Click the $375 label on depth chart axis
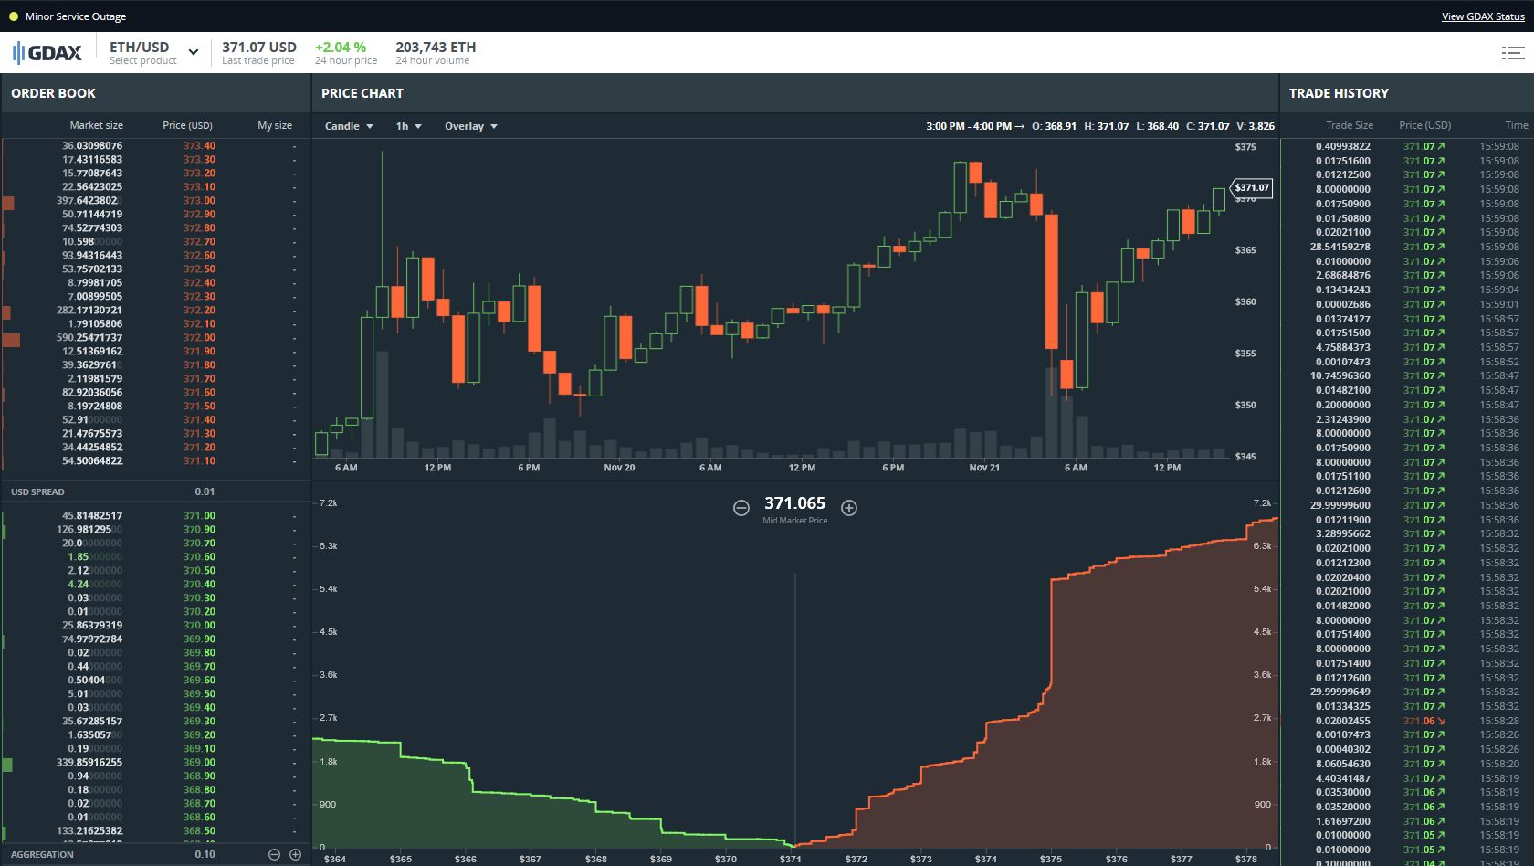 pyautogui.click(x=1051, y=859)
